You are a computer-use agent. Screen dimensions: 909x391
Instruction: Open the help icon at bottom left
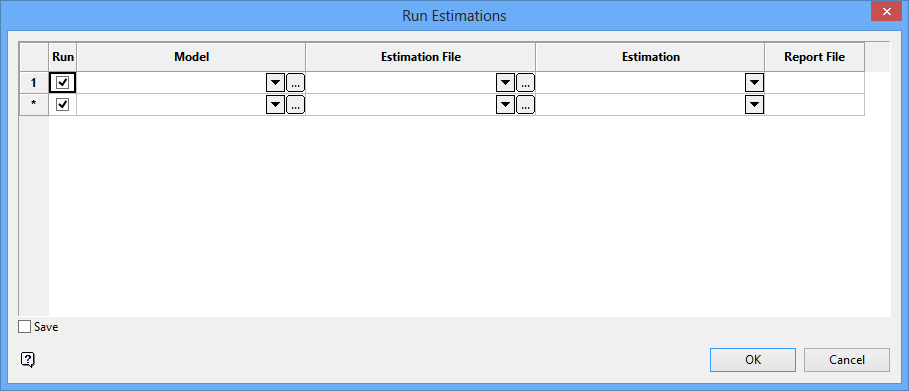[x=28, y=360]
